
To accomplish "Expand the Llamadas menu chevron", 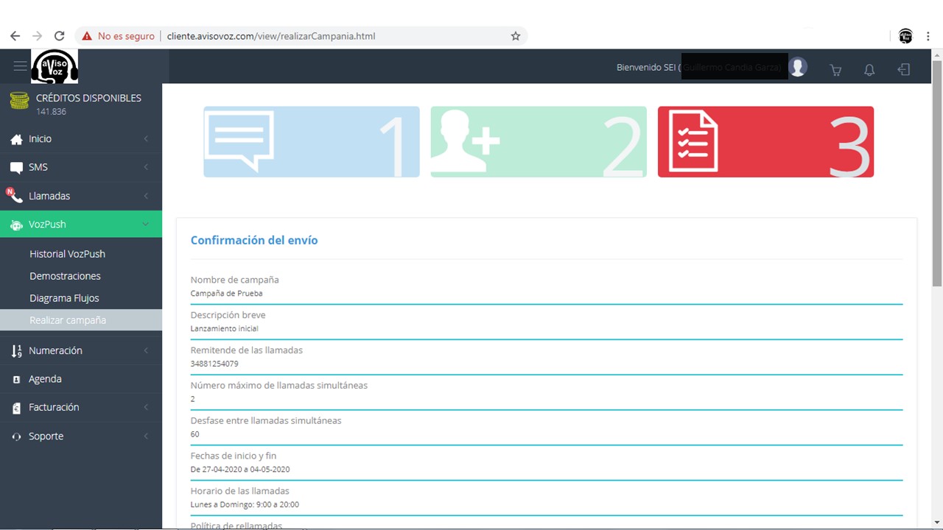I will (146, 196).
